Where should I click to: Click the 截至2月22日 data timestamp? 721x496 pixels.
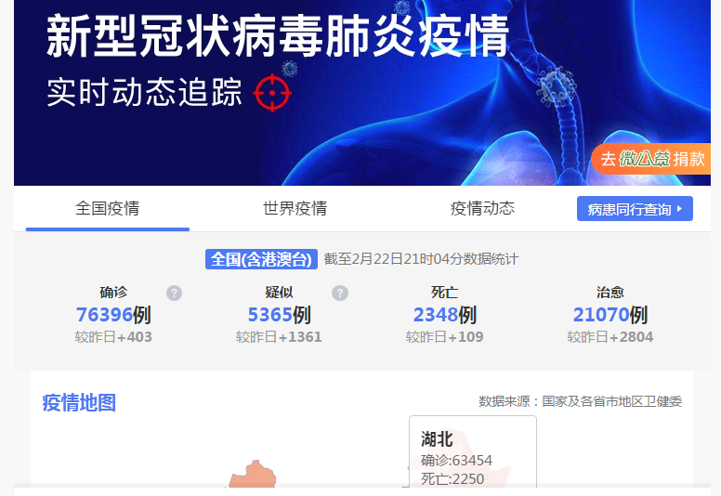(421, 259)
